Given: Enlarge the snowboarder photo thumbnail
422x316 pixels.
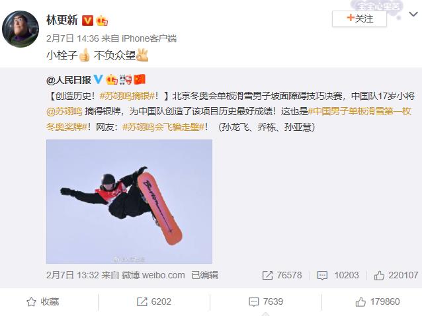Looking at the screenshot, I should pyautogui.click(x=129, y=202).
